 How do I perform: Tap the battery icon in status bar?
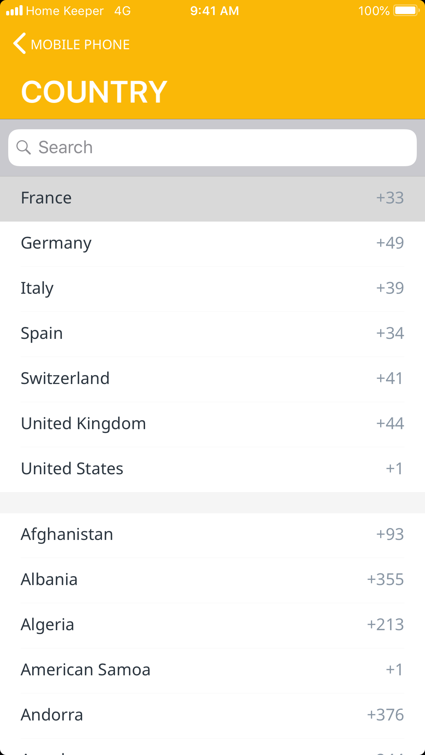click(406, 11)
